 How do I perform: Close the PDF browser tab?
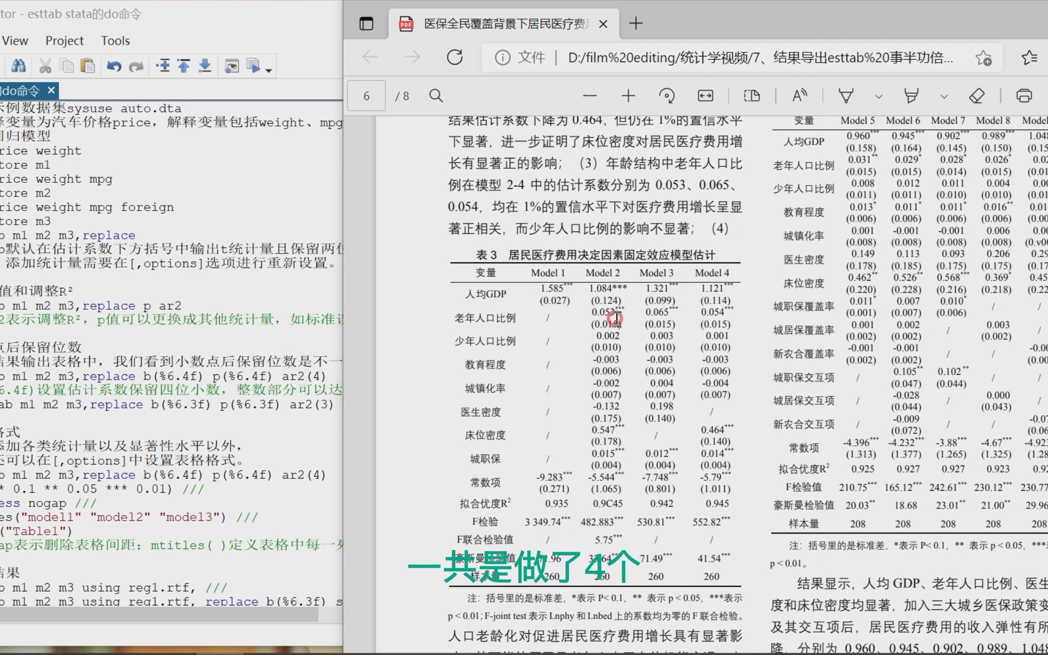(603, 24)
